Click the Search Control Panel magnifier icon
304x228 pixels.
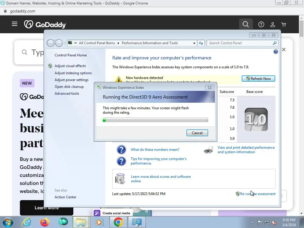(275, 43)
